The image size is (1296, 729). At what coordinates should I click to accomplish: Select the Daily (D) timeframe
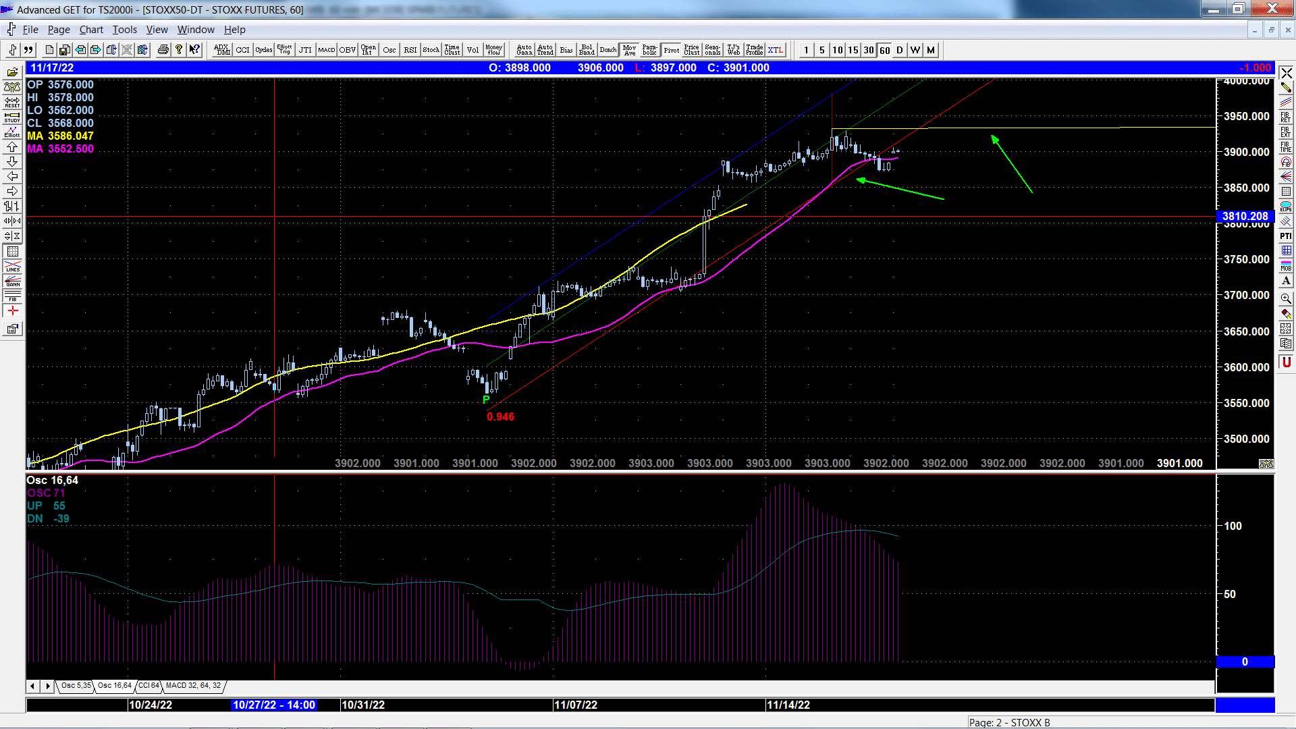[x=900, y=50]
